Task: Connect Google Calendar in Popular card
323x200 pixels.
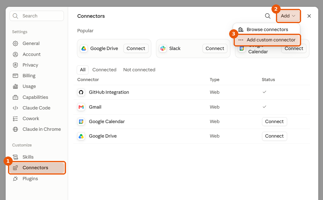Action: pos(294,49)
